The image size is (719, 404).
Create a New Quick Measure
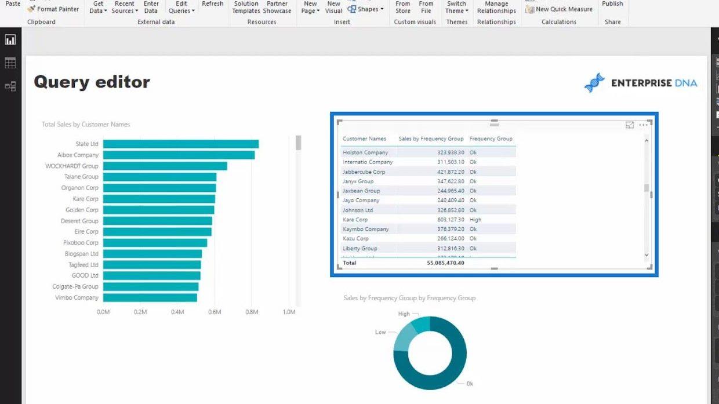[x=559, y=9]
